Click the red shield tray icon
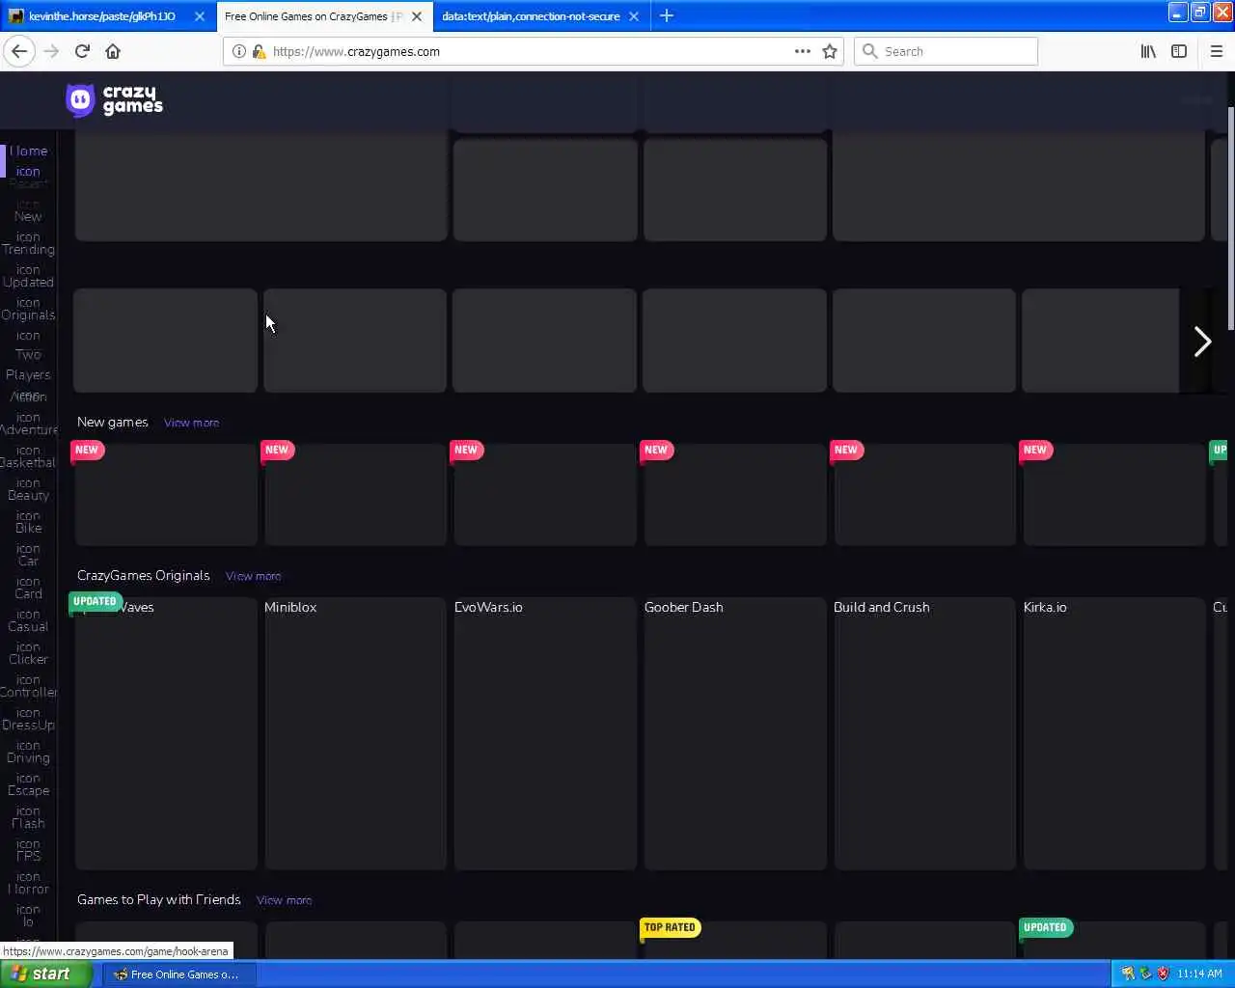Viewport: 1235px width, 988px height. [x=1163, y=974]
